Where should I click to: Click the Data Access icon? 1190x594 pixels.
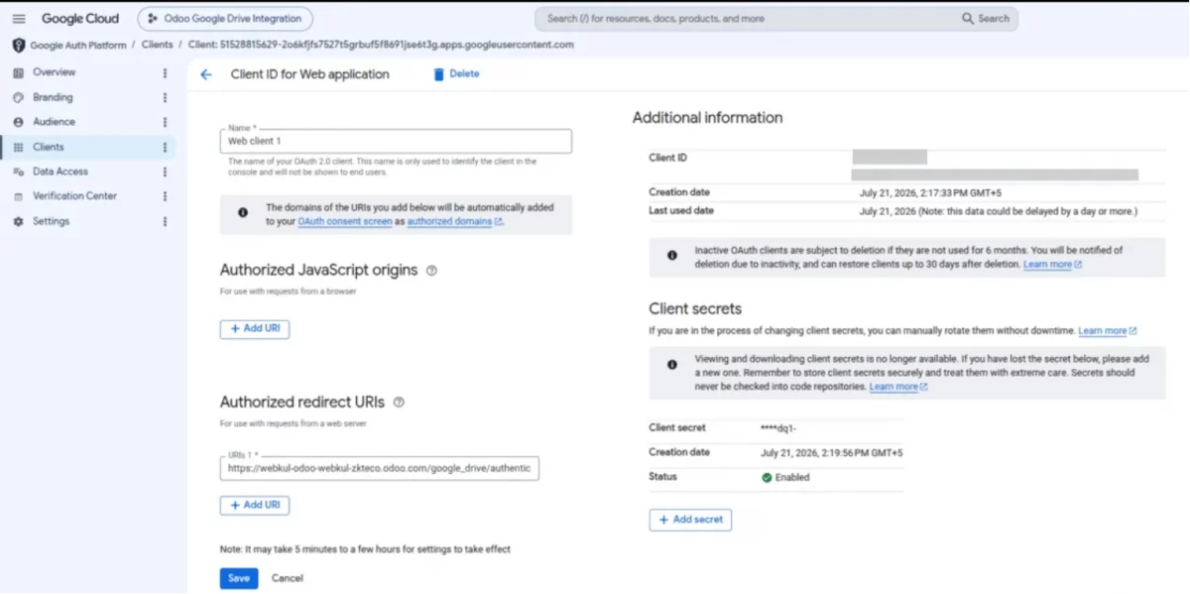coord(18,172)
